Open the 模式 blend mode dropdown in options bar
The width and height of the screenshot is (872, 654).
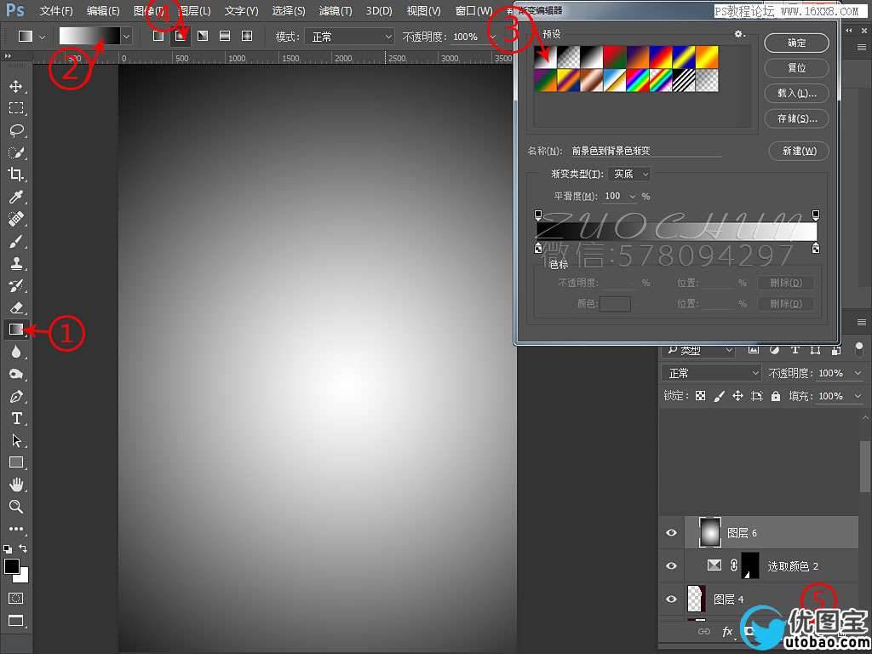[351, 37]
